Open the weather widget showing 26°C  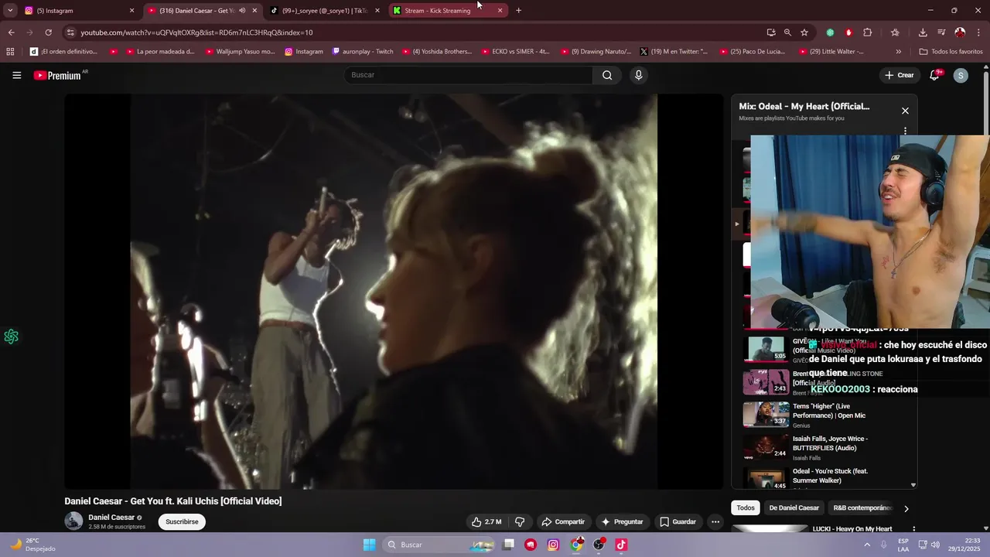[32, 545]
